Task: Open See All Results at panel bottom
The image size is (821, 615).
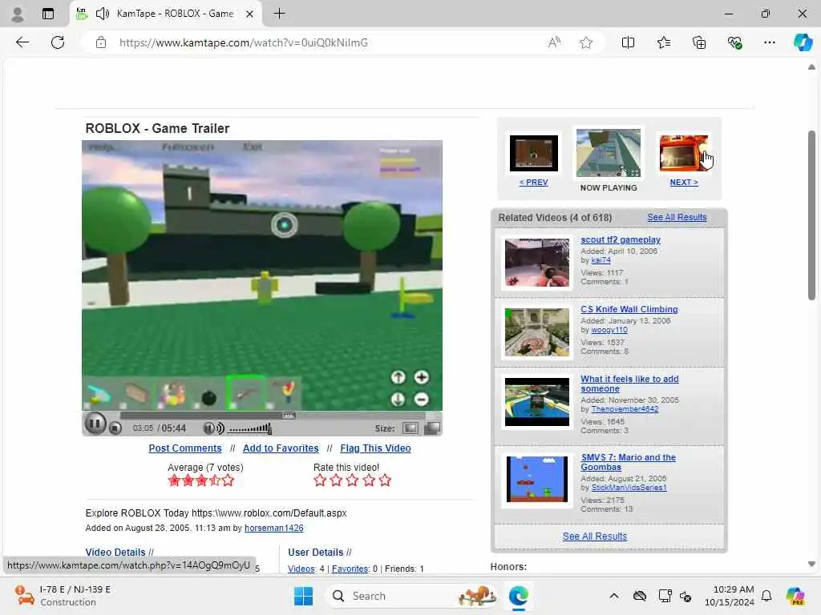Action: coord(594,536)
